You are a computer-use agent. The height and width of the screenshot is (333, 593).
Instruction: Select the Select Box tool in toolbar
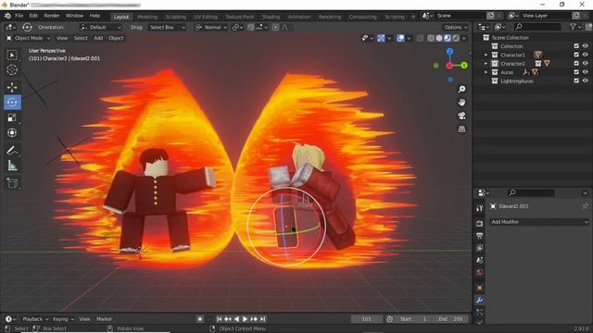pos(12,55)
